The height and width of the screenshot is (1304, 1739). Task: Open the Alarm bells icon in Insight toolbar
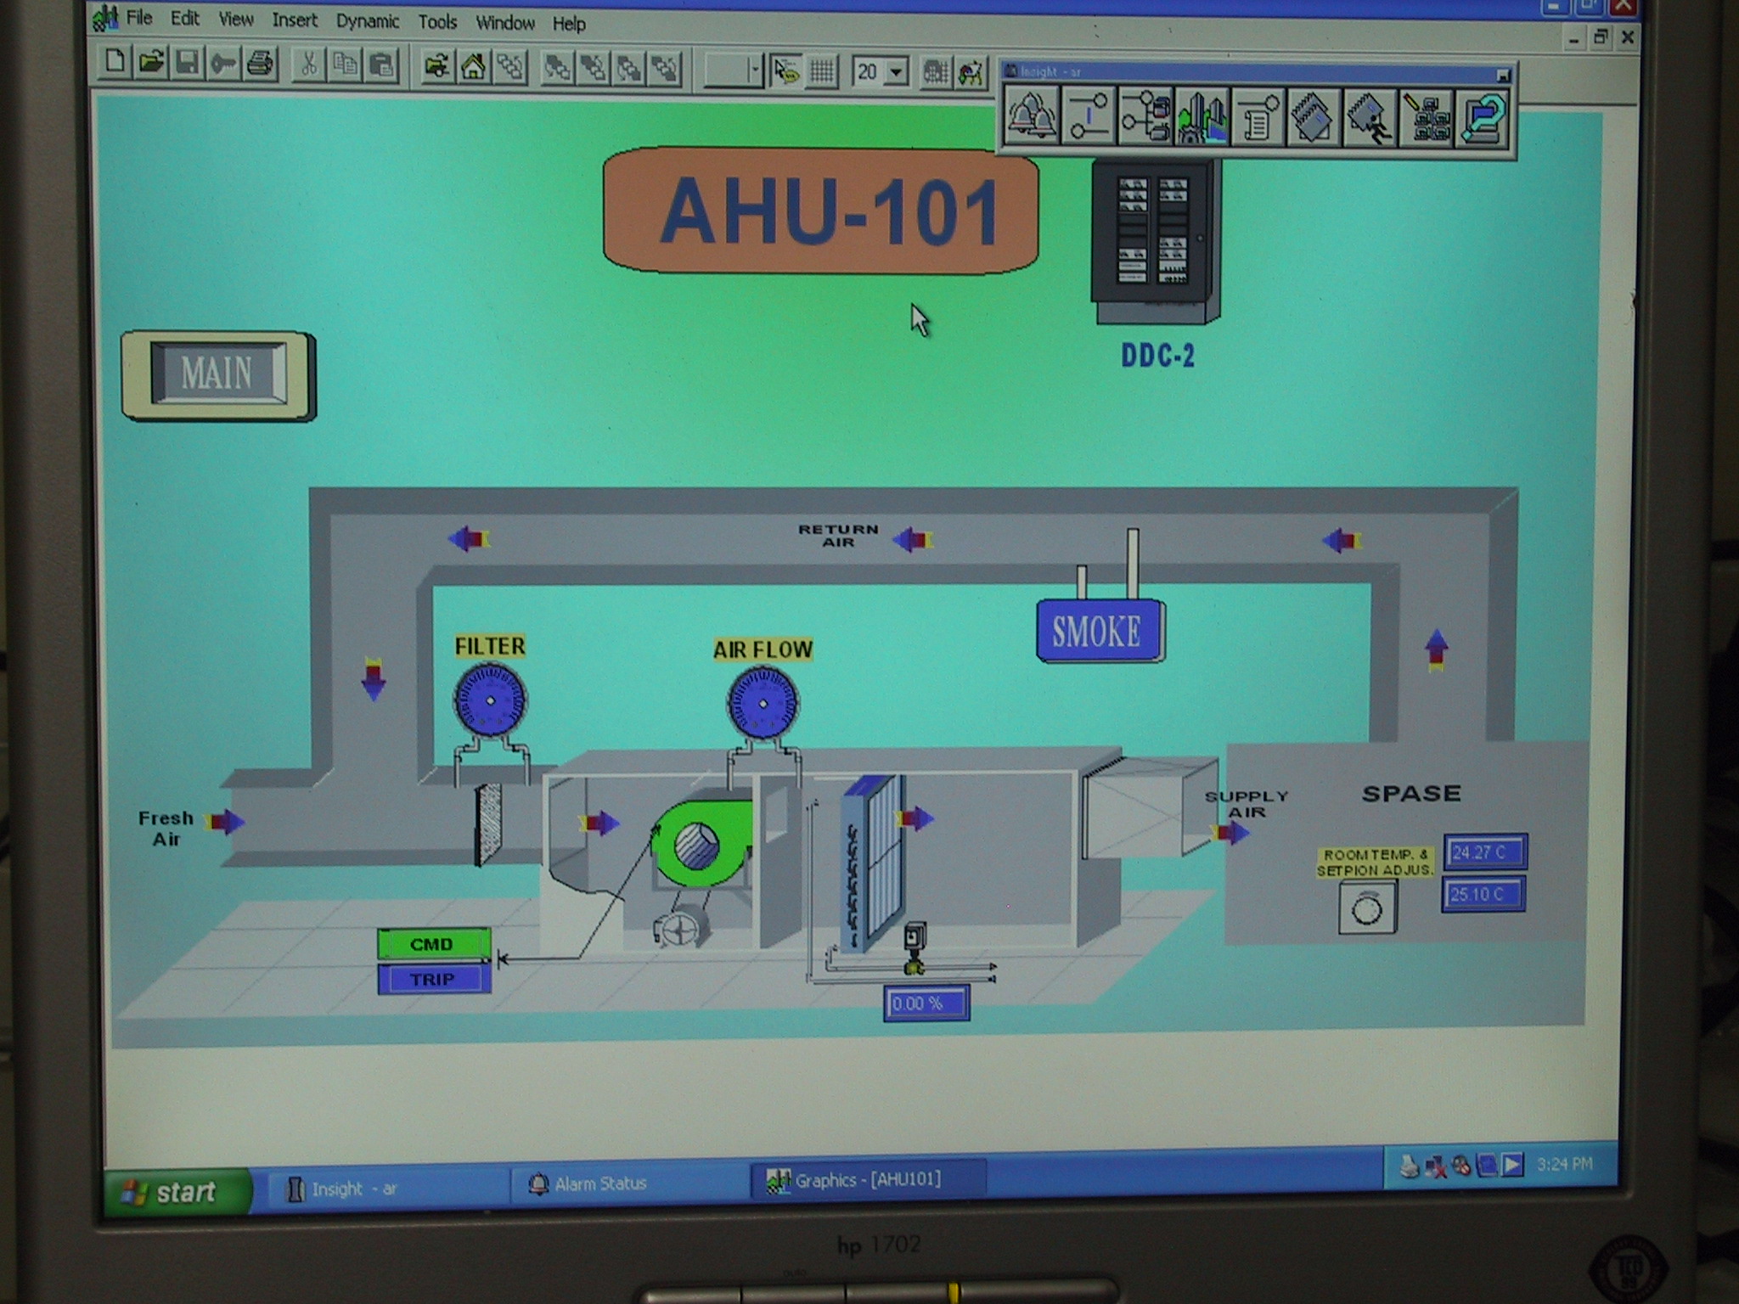click(x=1032, y=116)
